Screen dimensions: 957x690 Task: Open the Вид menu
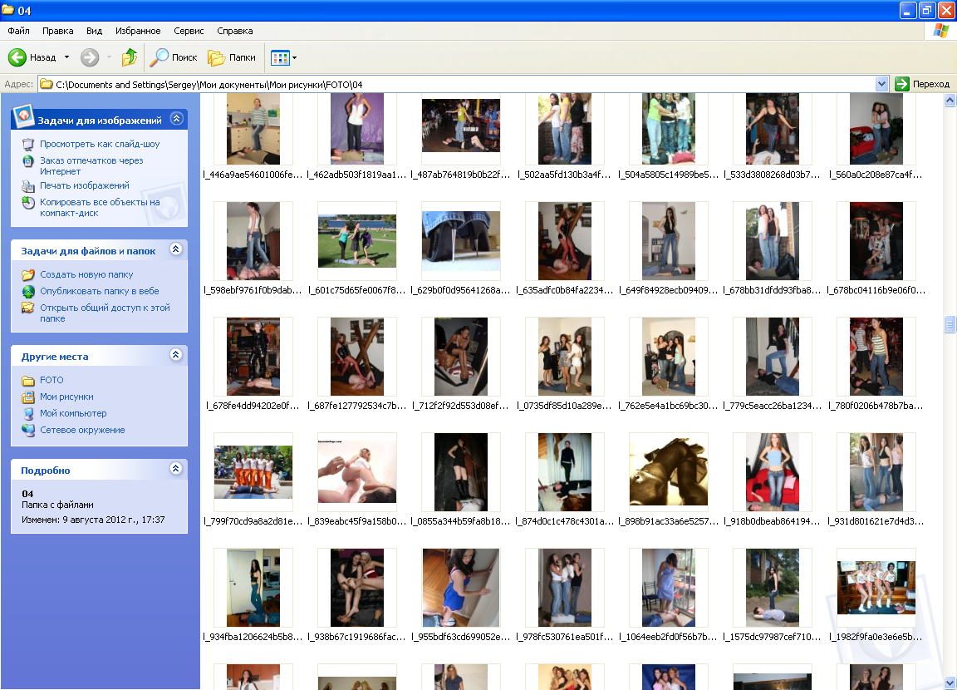coord(94,31)
